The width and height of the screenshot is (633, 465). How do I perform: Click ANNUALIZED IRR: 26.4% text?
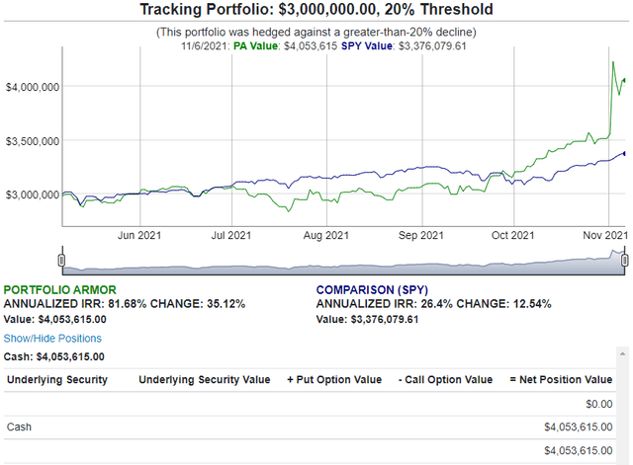(385, 304)
